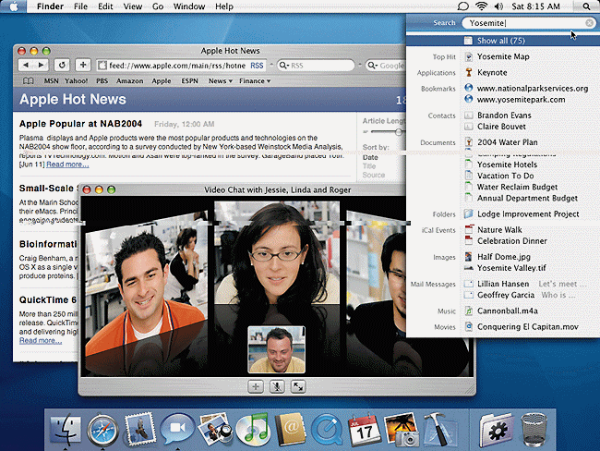Image resolution: width=600 pixels, height=451 pixels.
Task: Add a participant to the video chat
Action: coord(256,386)
